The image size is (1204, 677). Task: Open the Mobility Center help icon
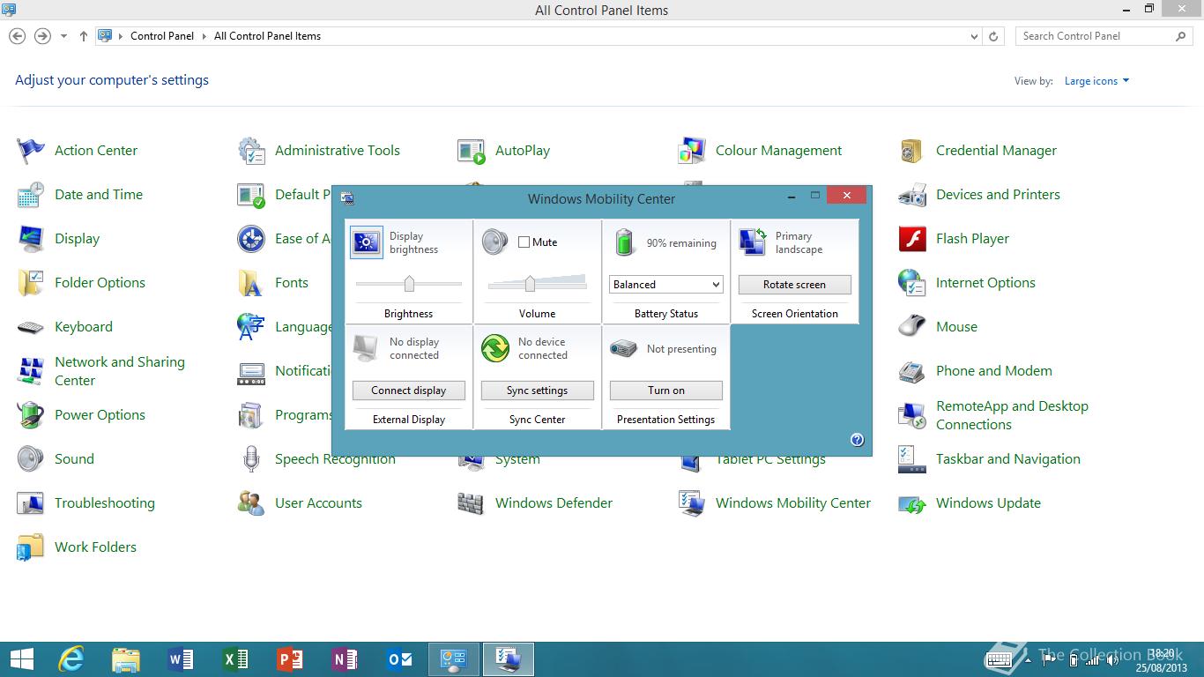coord(857,440)
